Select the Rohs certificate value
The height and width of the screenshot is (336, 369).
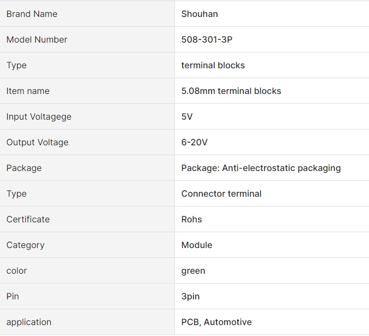(x=191, y=219)
